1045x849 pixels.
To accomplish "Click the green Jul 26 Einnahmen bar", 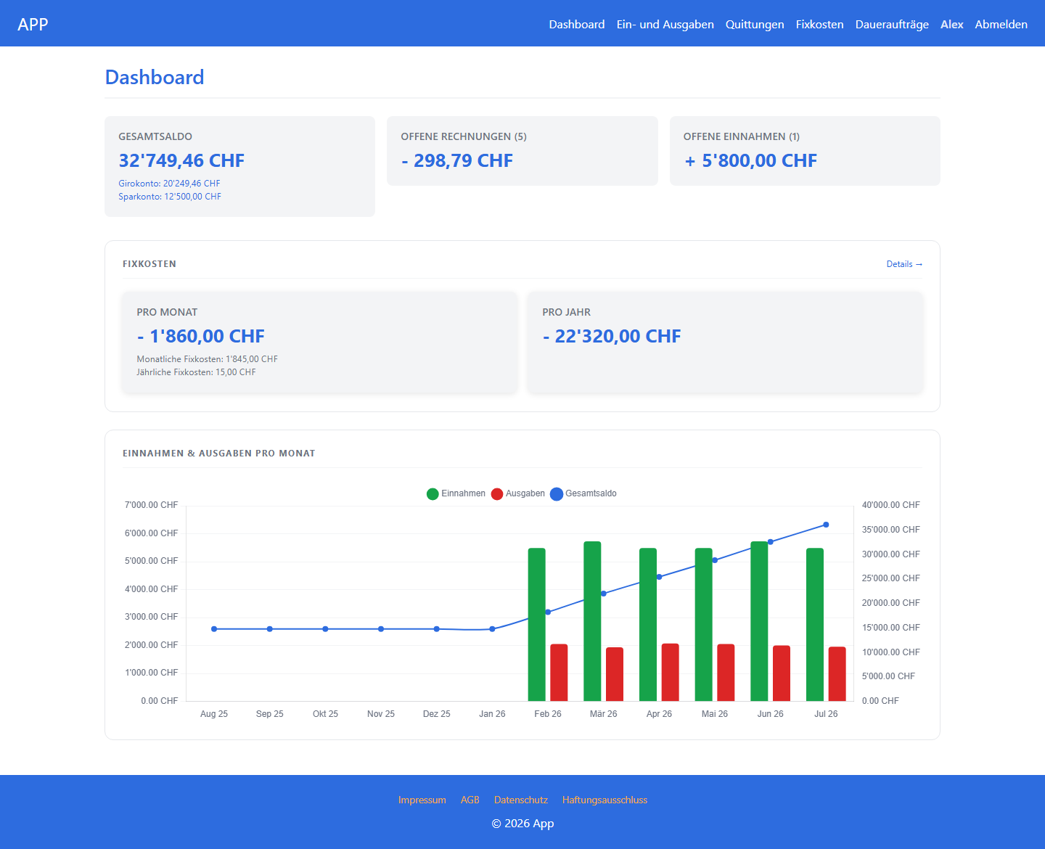I will [815, 625].
